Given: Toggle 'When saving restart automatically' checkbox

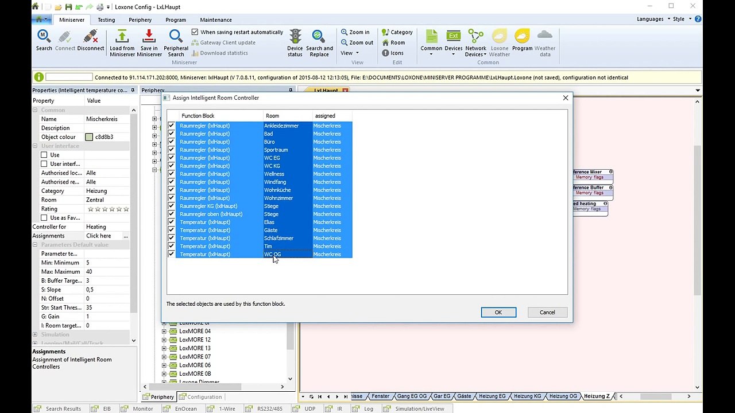Looking at the screenshot, I should click(x=195, y=32).
